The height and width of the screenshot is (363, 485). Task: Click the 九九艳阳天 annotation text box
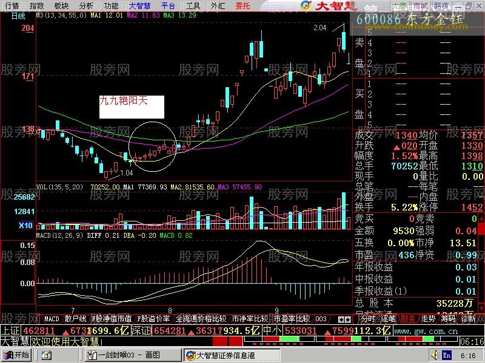pos(132,107)
